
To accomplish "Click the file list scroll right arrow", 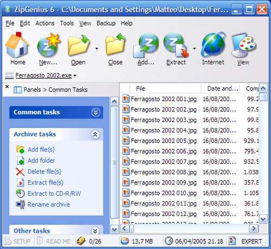I will pyautogui.click(x=254, y=228).
